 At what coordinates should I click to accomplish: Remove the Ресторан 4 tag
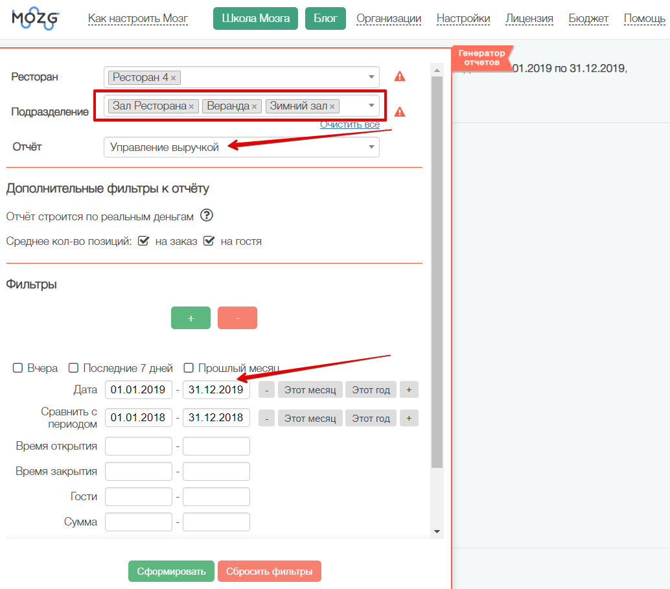(174, 78)
